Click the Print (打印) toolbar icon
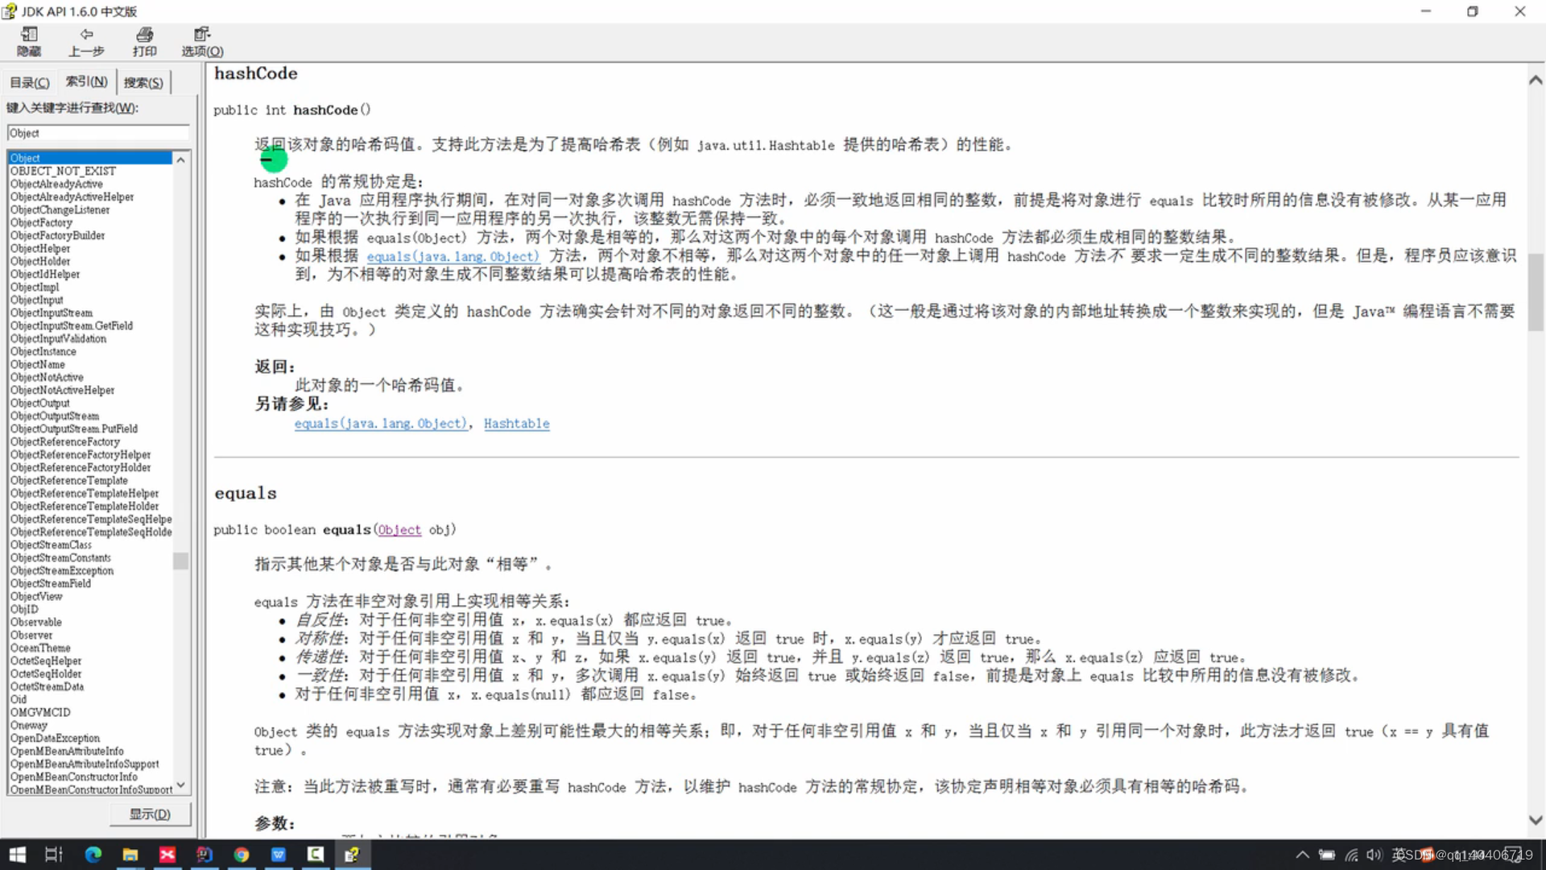Screen dimensions: 1546x870 [145, 41]
